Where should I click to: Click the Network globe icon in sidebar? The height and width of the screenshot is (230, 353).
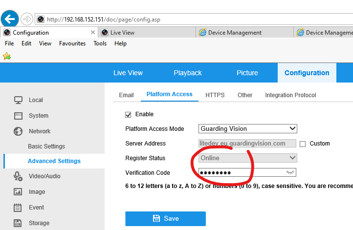18,131
